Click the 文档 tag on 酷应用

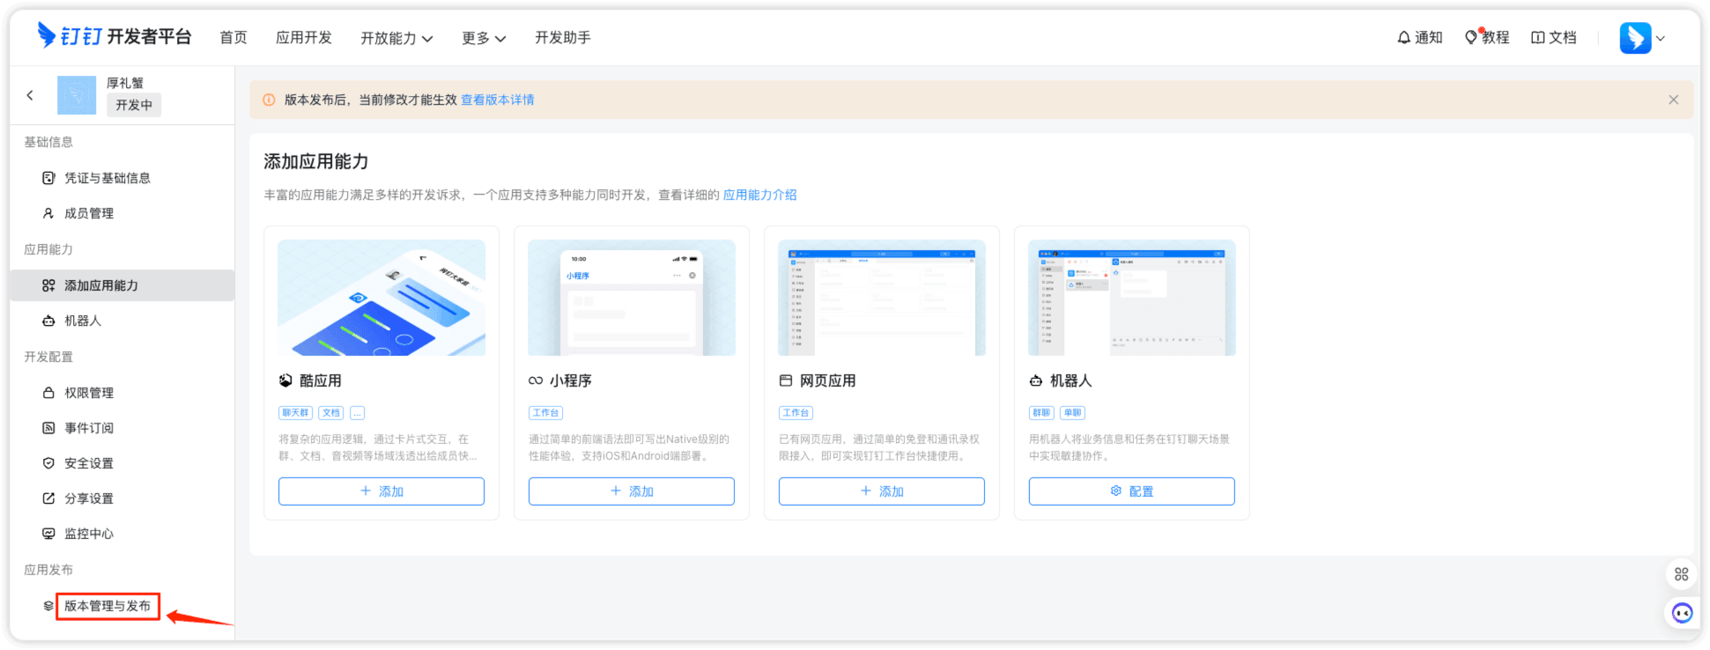pos(331,413)
